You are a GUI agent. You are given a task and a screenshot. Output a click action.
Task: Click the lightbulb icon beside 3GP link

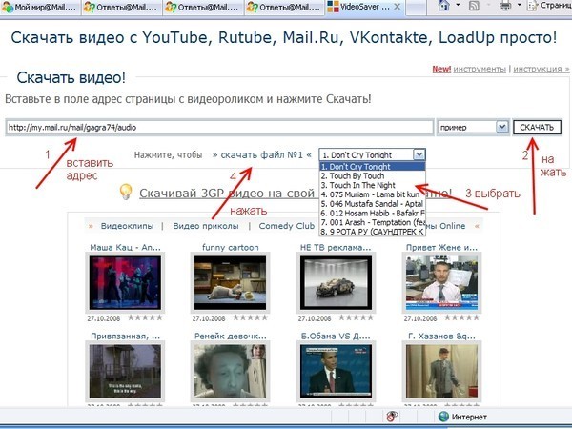(126, 192)
